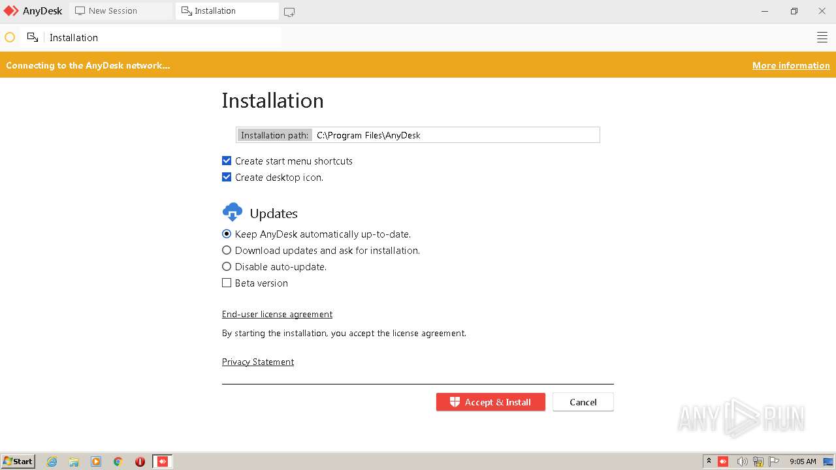
Task: Click the Updates cloud download icon
Action: click(233, 212)
